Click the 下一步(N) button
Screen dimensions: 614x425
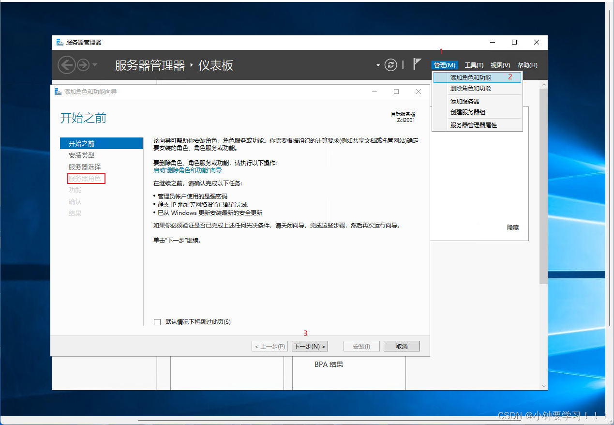click(310, 346)
